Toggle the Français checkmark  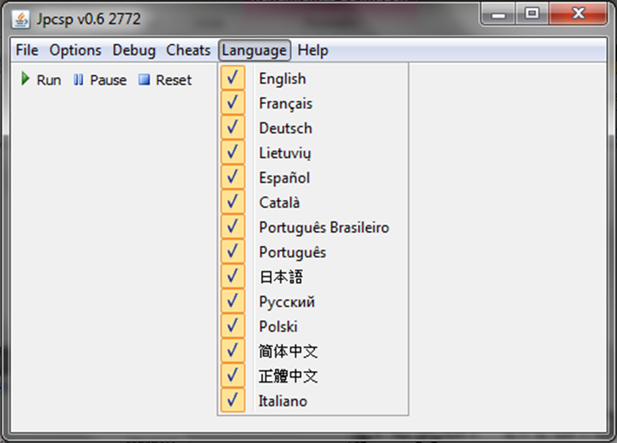coord(233,102)
